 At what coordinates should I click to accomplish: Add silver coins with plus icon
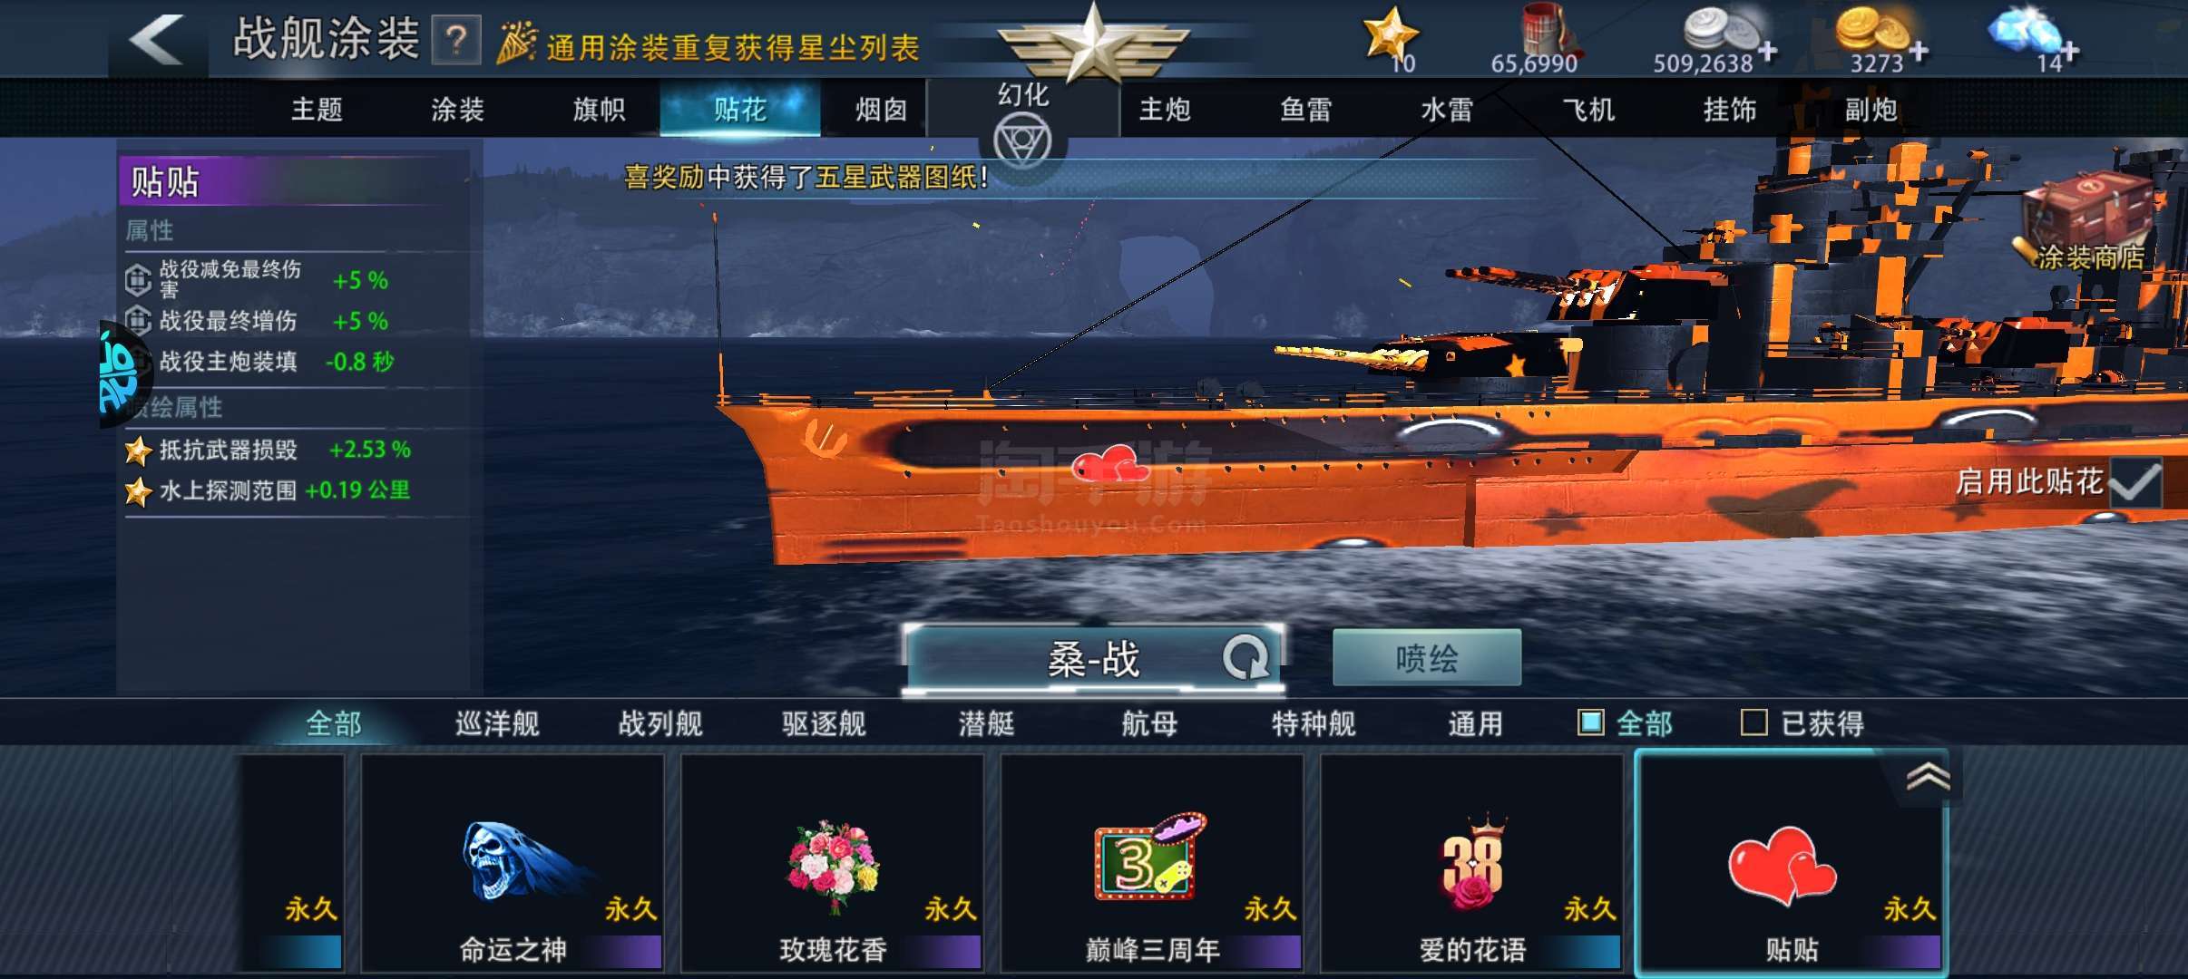click(x=1767, y=52)
